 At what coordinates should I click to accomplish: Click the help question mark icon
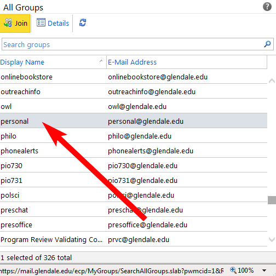click(267, 7)
